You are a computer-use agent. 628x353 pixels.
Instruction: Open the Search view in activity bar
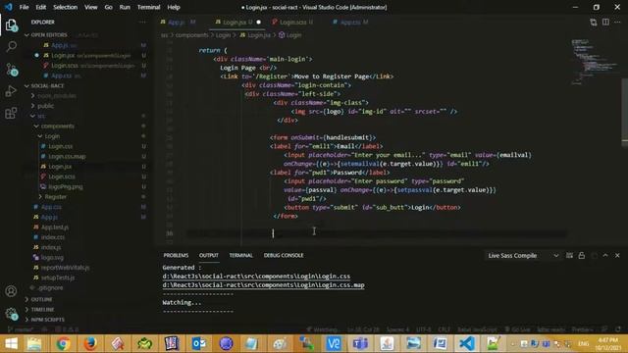[x=11, y=47]
